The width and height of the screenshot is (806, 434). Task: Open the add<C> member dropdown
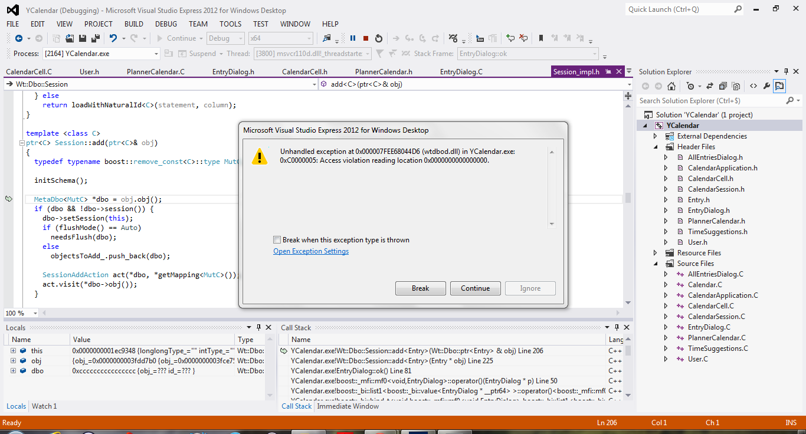(629, 84)
